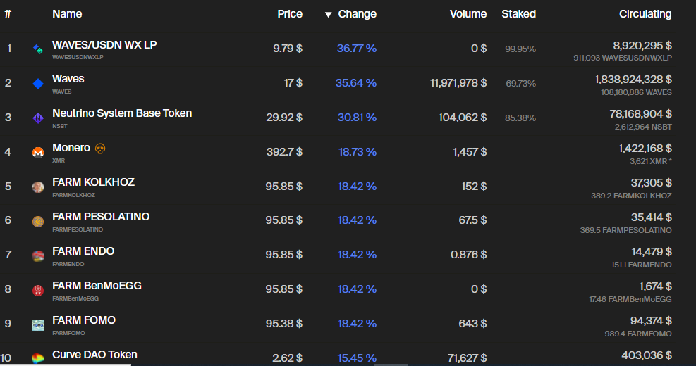Open the Curve DAO Token page
Viewport: 696px width, 366px height.
tap(95, 355)
